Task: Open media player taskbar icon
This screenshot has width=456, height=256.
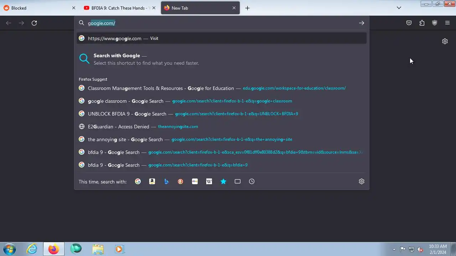Action: (x=119, y=249)
